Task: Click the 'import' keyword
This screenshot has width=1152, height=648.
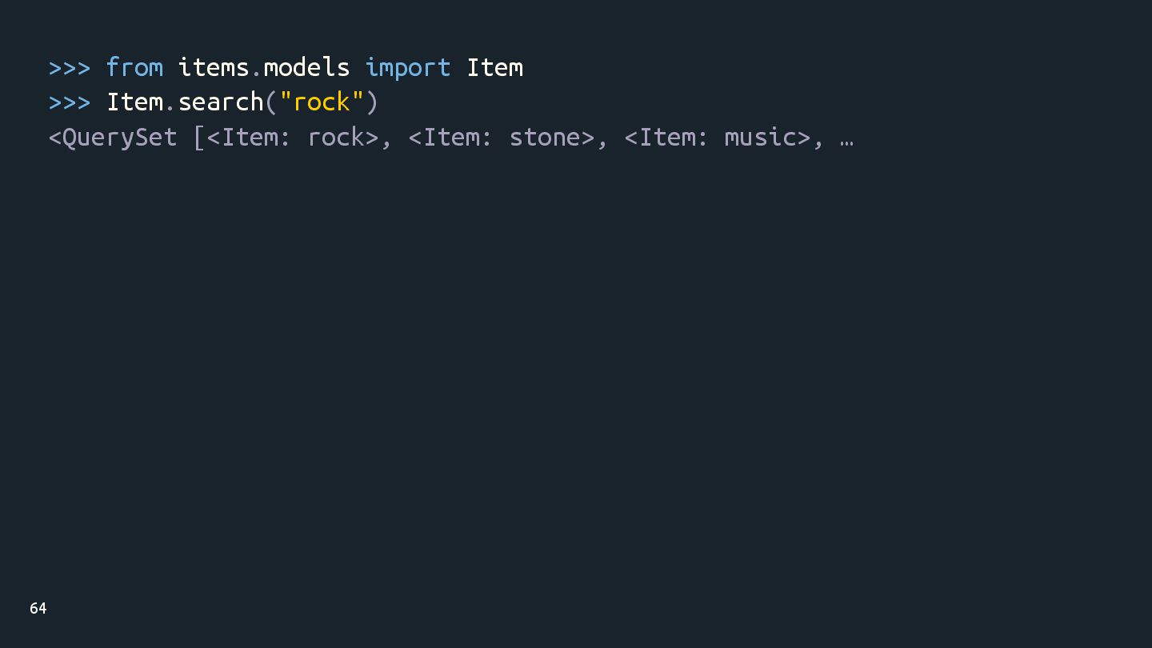Action: click(408, 67)
